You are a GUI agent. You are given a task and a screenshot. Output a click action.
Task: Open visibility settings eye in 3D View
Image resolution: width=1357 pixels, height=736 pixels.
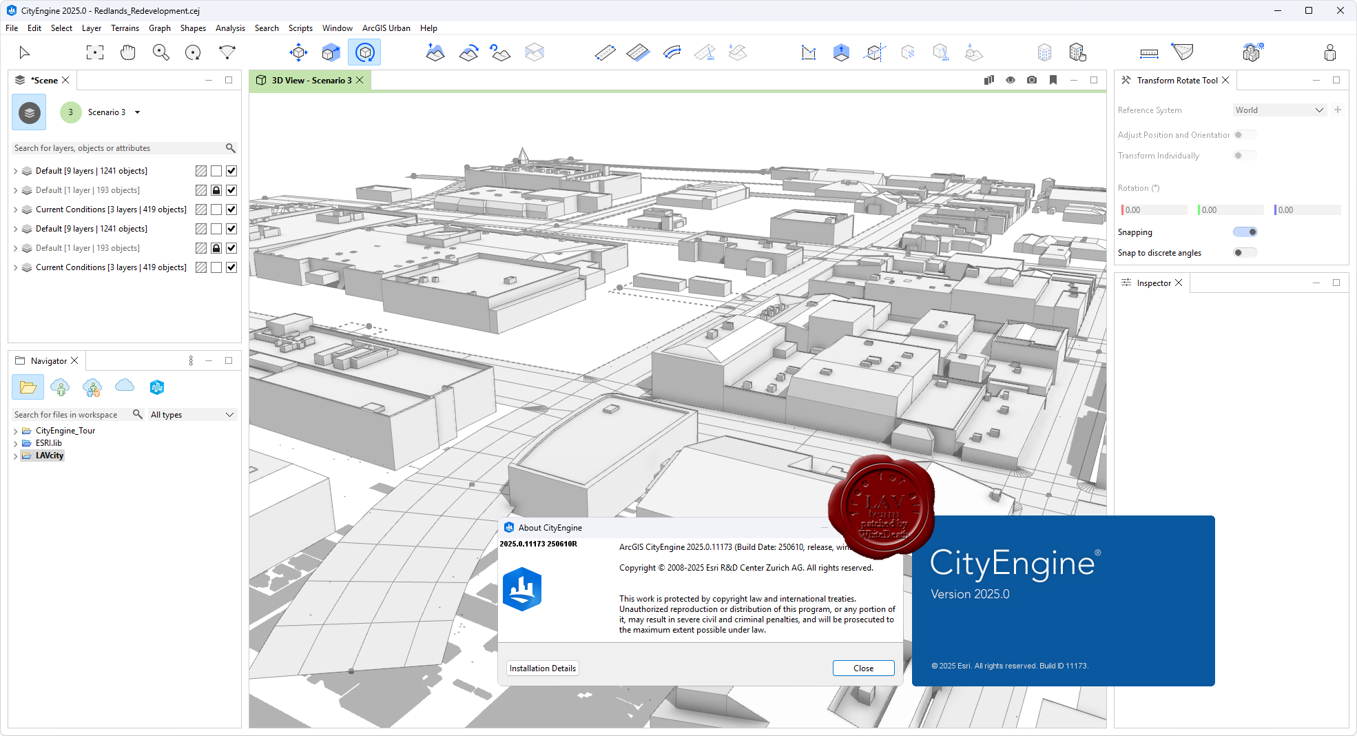[1011, 80]
